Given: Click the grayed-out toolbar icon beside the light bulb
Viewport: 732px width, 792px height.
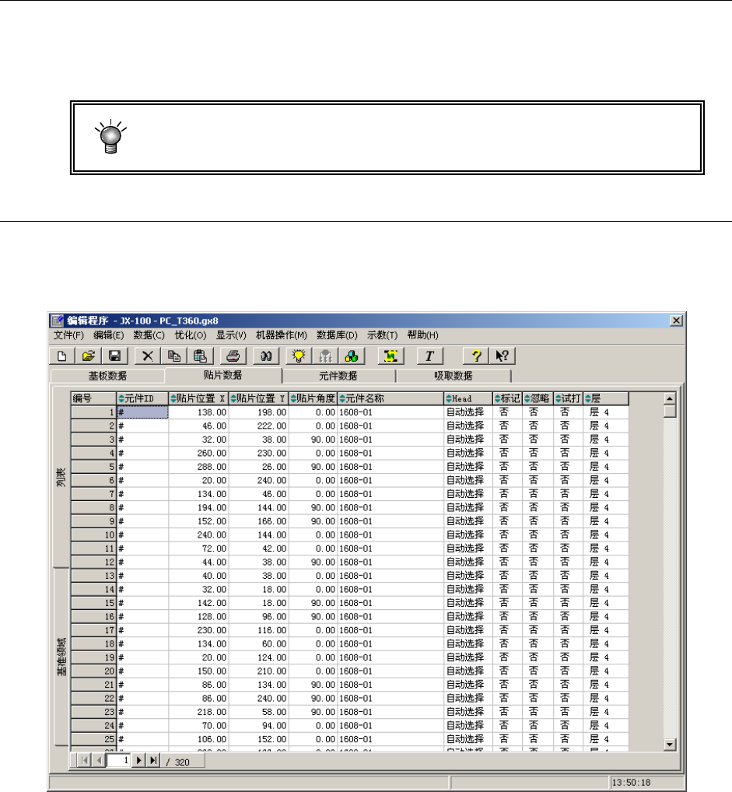Looking at the screenshot, I should pos(325,356).
